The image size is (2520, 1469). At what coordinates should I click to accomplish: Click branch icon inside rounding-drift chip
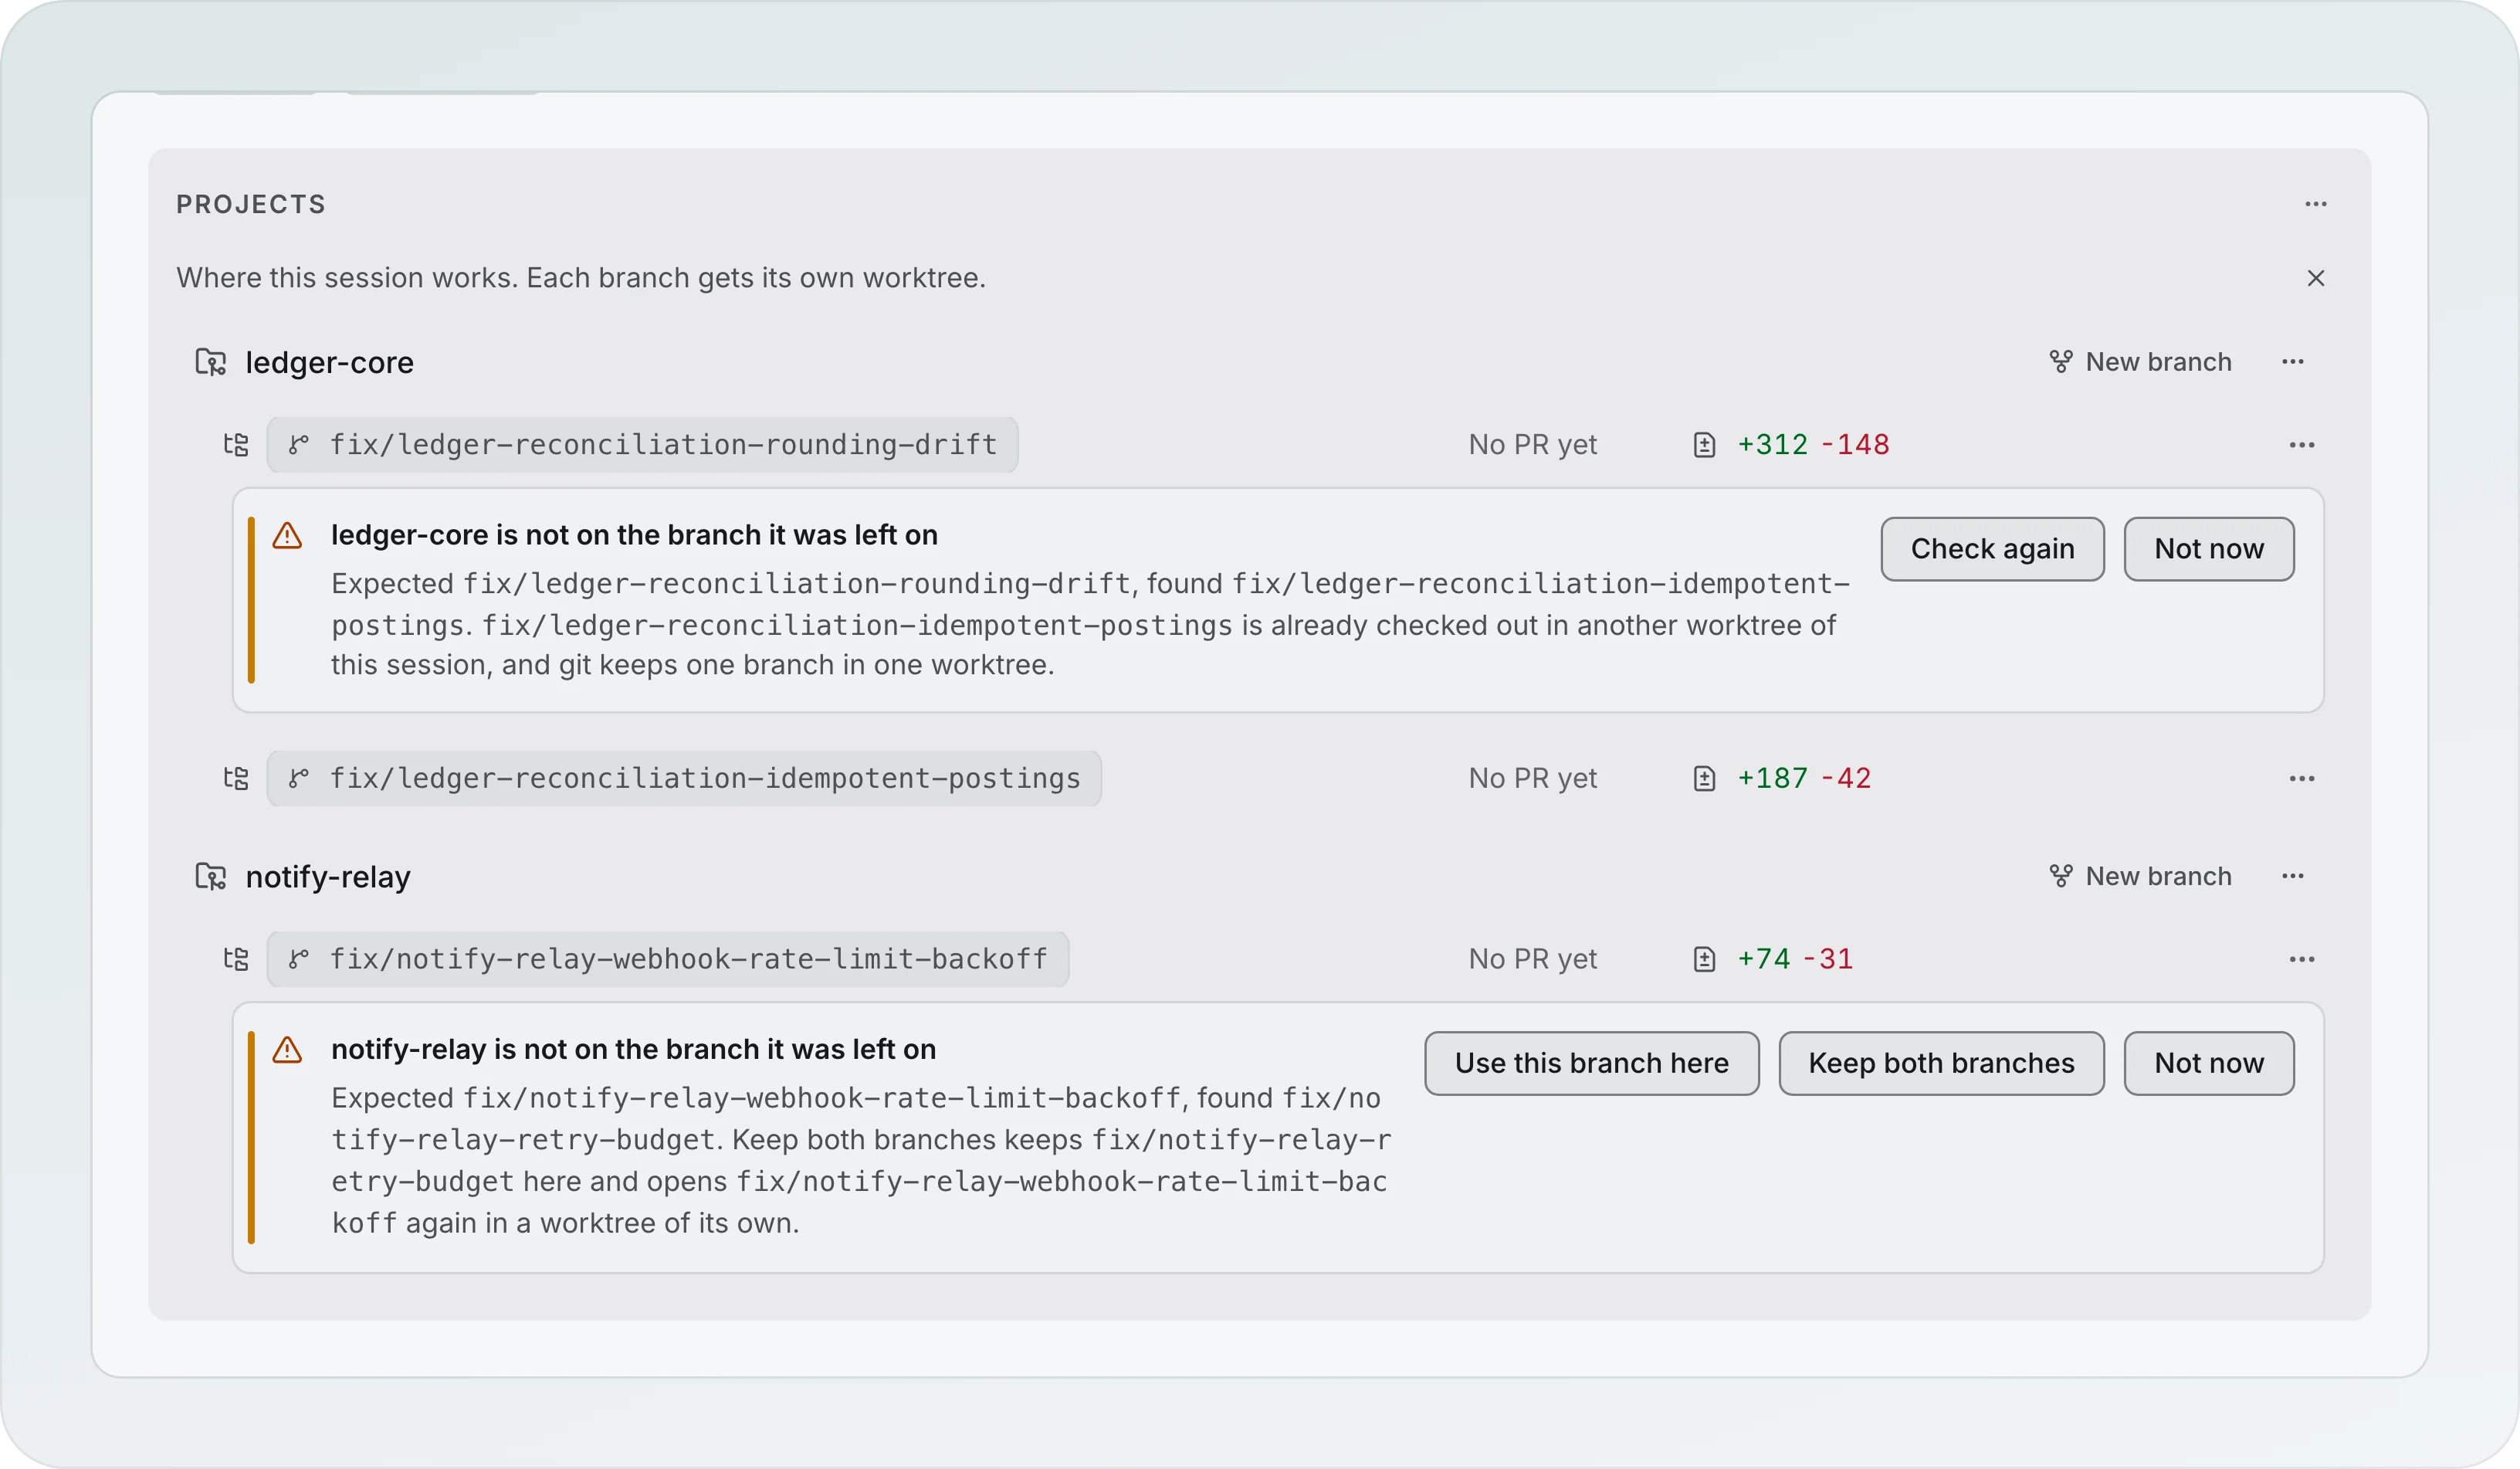click(298, 444)
